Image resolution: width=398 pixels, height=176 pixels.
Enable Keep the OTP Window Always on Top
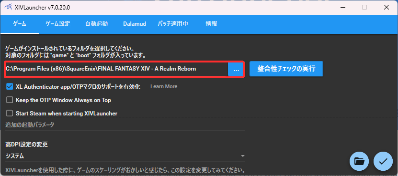[10, 100]
